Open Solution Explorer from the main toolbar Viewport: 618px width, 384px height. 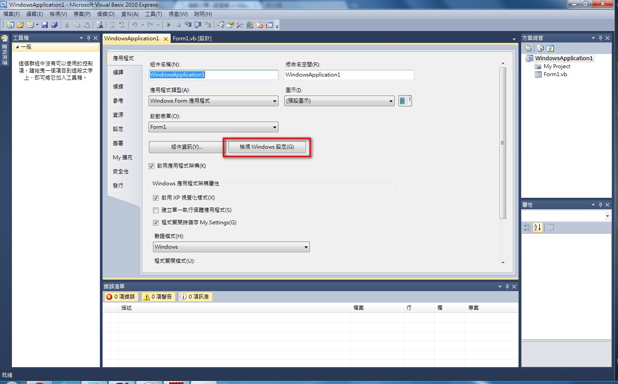pos(220,25)
